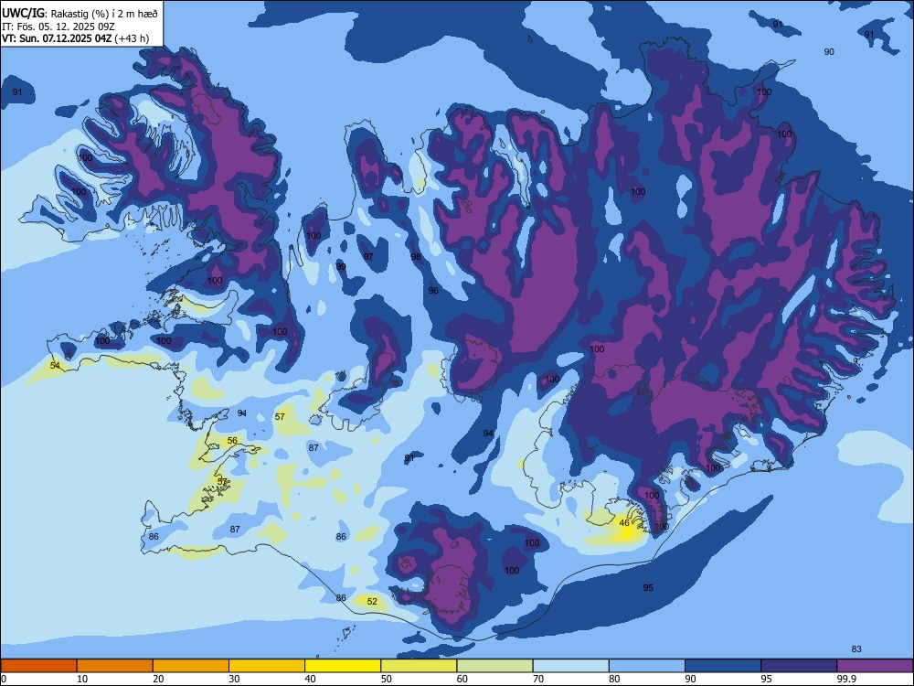Click the humidity value 52 on the map

pos(372,602)
